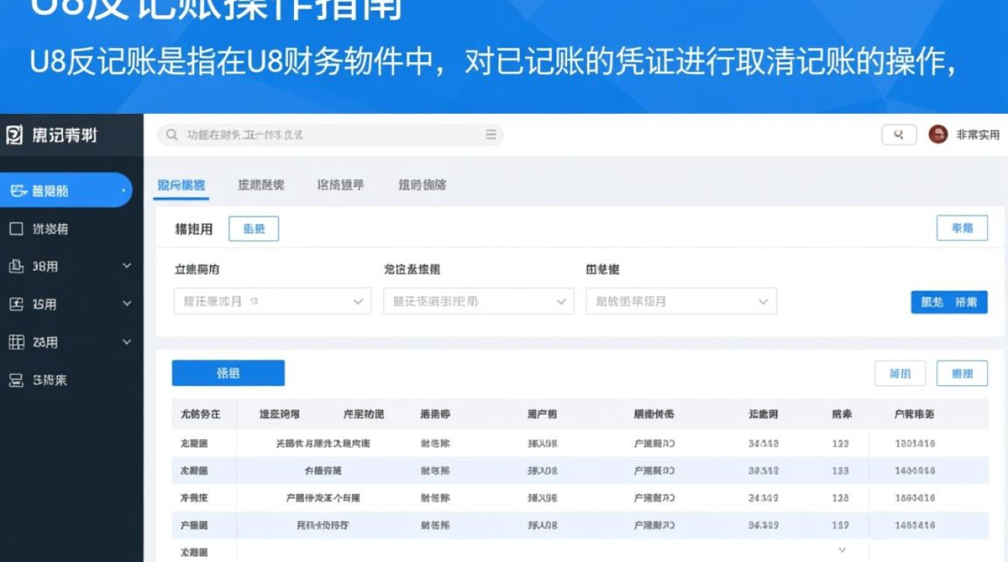Click the app logo icon in sidebar header

click(x=14, y=136)
